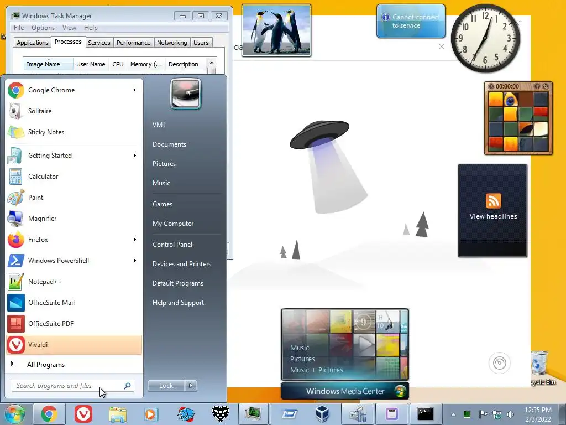566x425 pixels.
Task: Open Windows Media Player taskbar icon
Action: [x=151, y=414]
